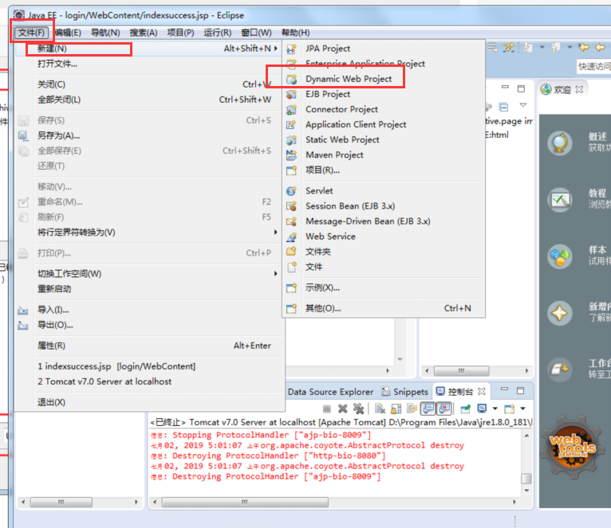The height and width of the screenshot is (528, 611).
Task: Click the 样本 samples icon
Action: pos(560,256)
